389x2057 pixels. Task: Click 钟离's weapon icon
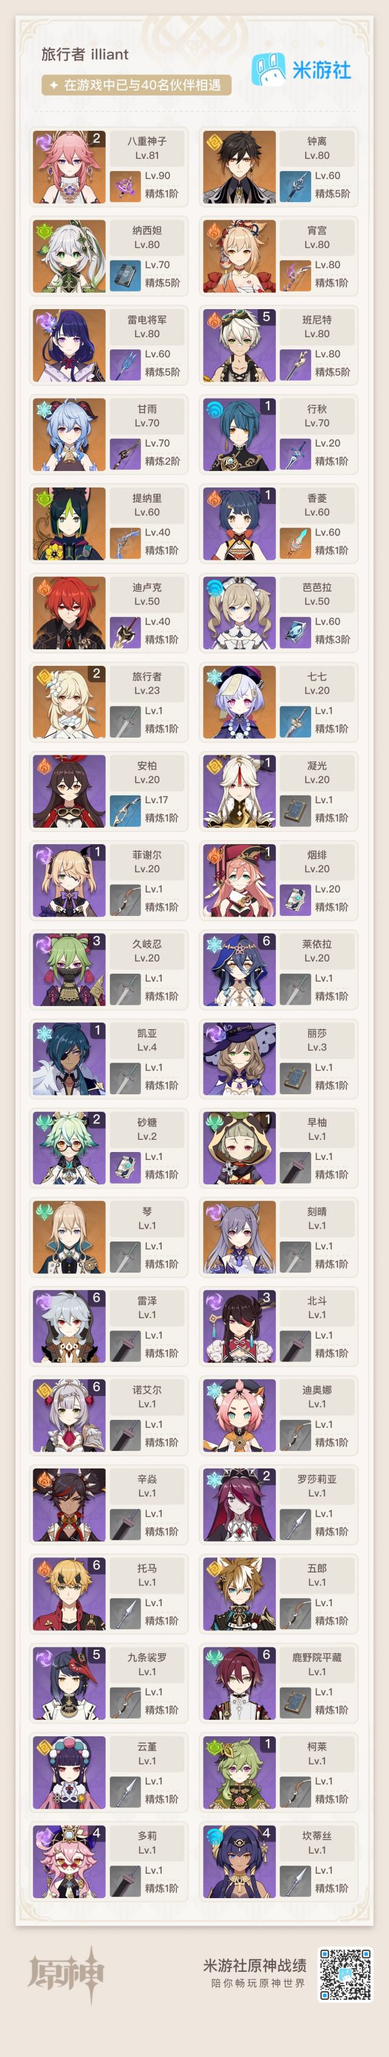tap(295, 185)
